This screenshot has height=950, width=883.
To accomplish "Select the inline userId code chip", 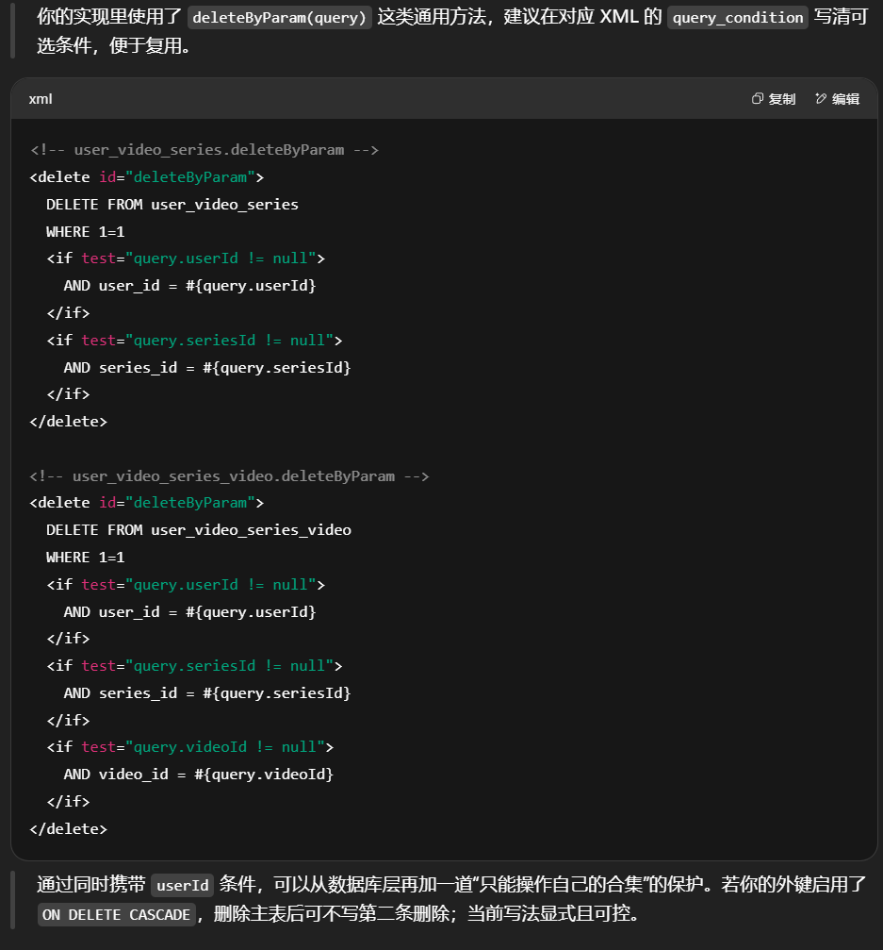I will [182, 885].
